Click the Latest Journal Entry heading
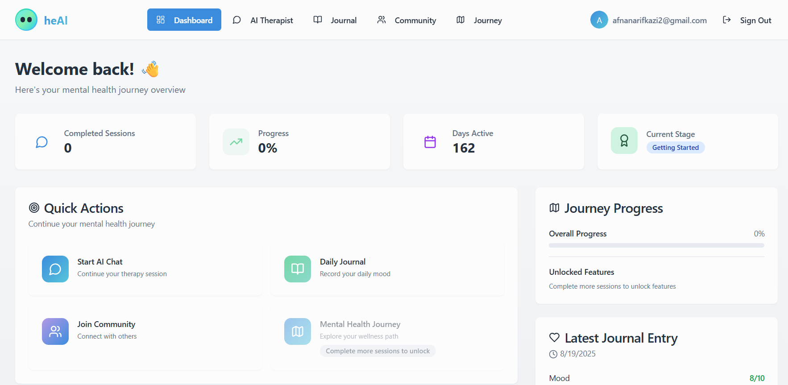This screenshot has height=385, width=788. 621,338
